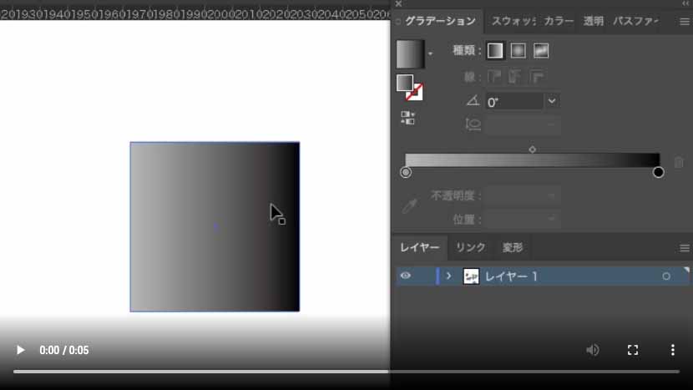Switch to the スウォッチ tab
The height and width of the screenshot is (390, 693).
(x=513, y=21)
